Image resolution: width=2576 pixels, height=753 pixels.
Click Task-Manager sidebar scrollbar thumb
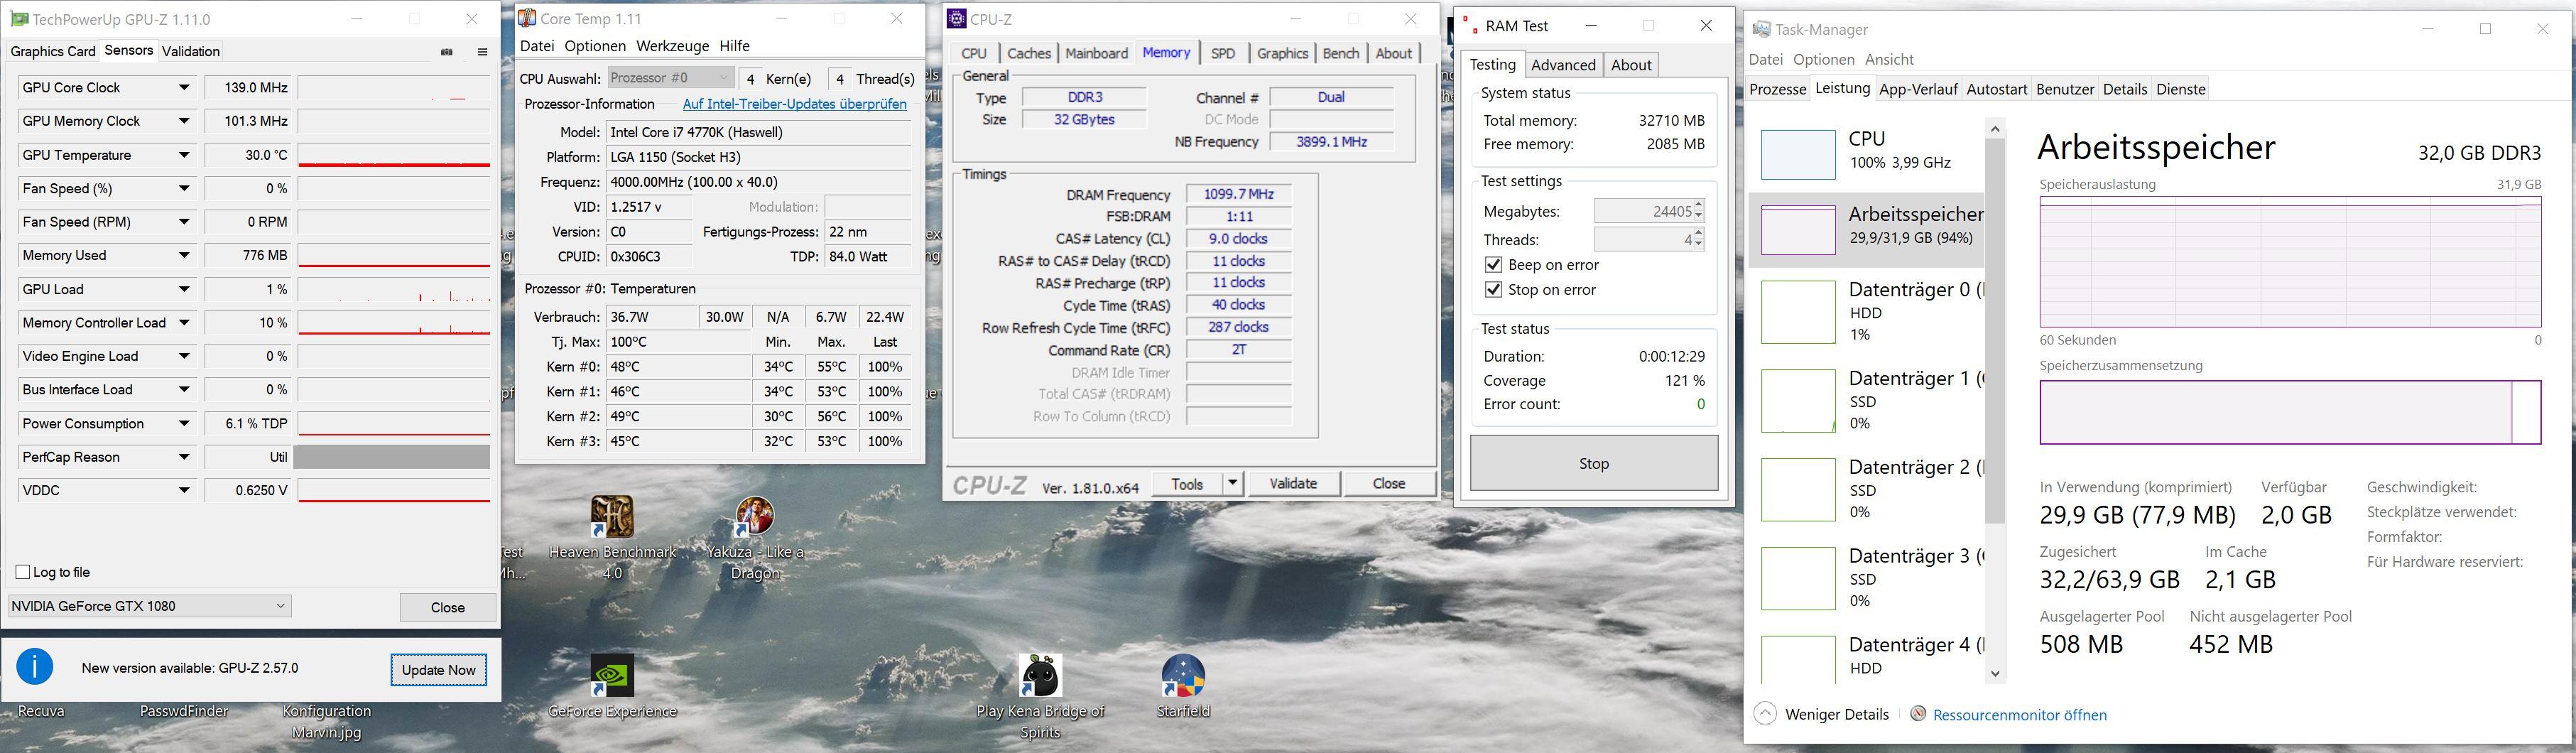point(1995,330)
